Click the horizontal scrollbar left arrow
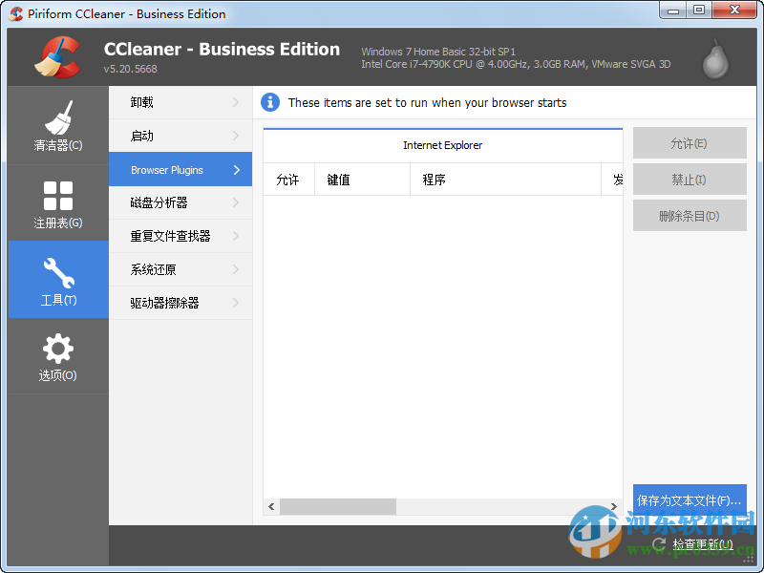Screen dimensions: 764x573 tap(271, 507)
